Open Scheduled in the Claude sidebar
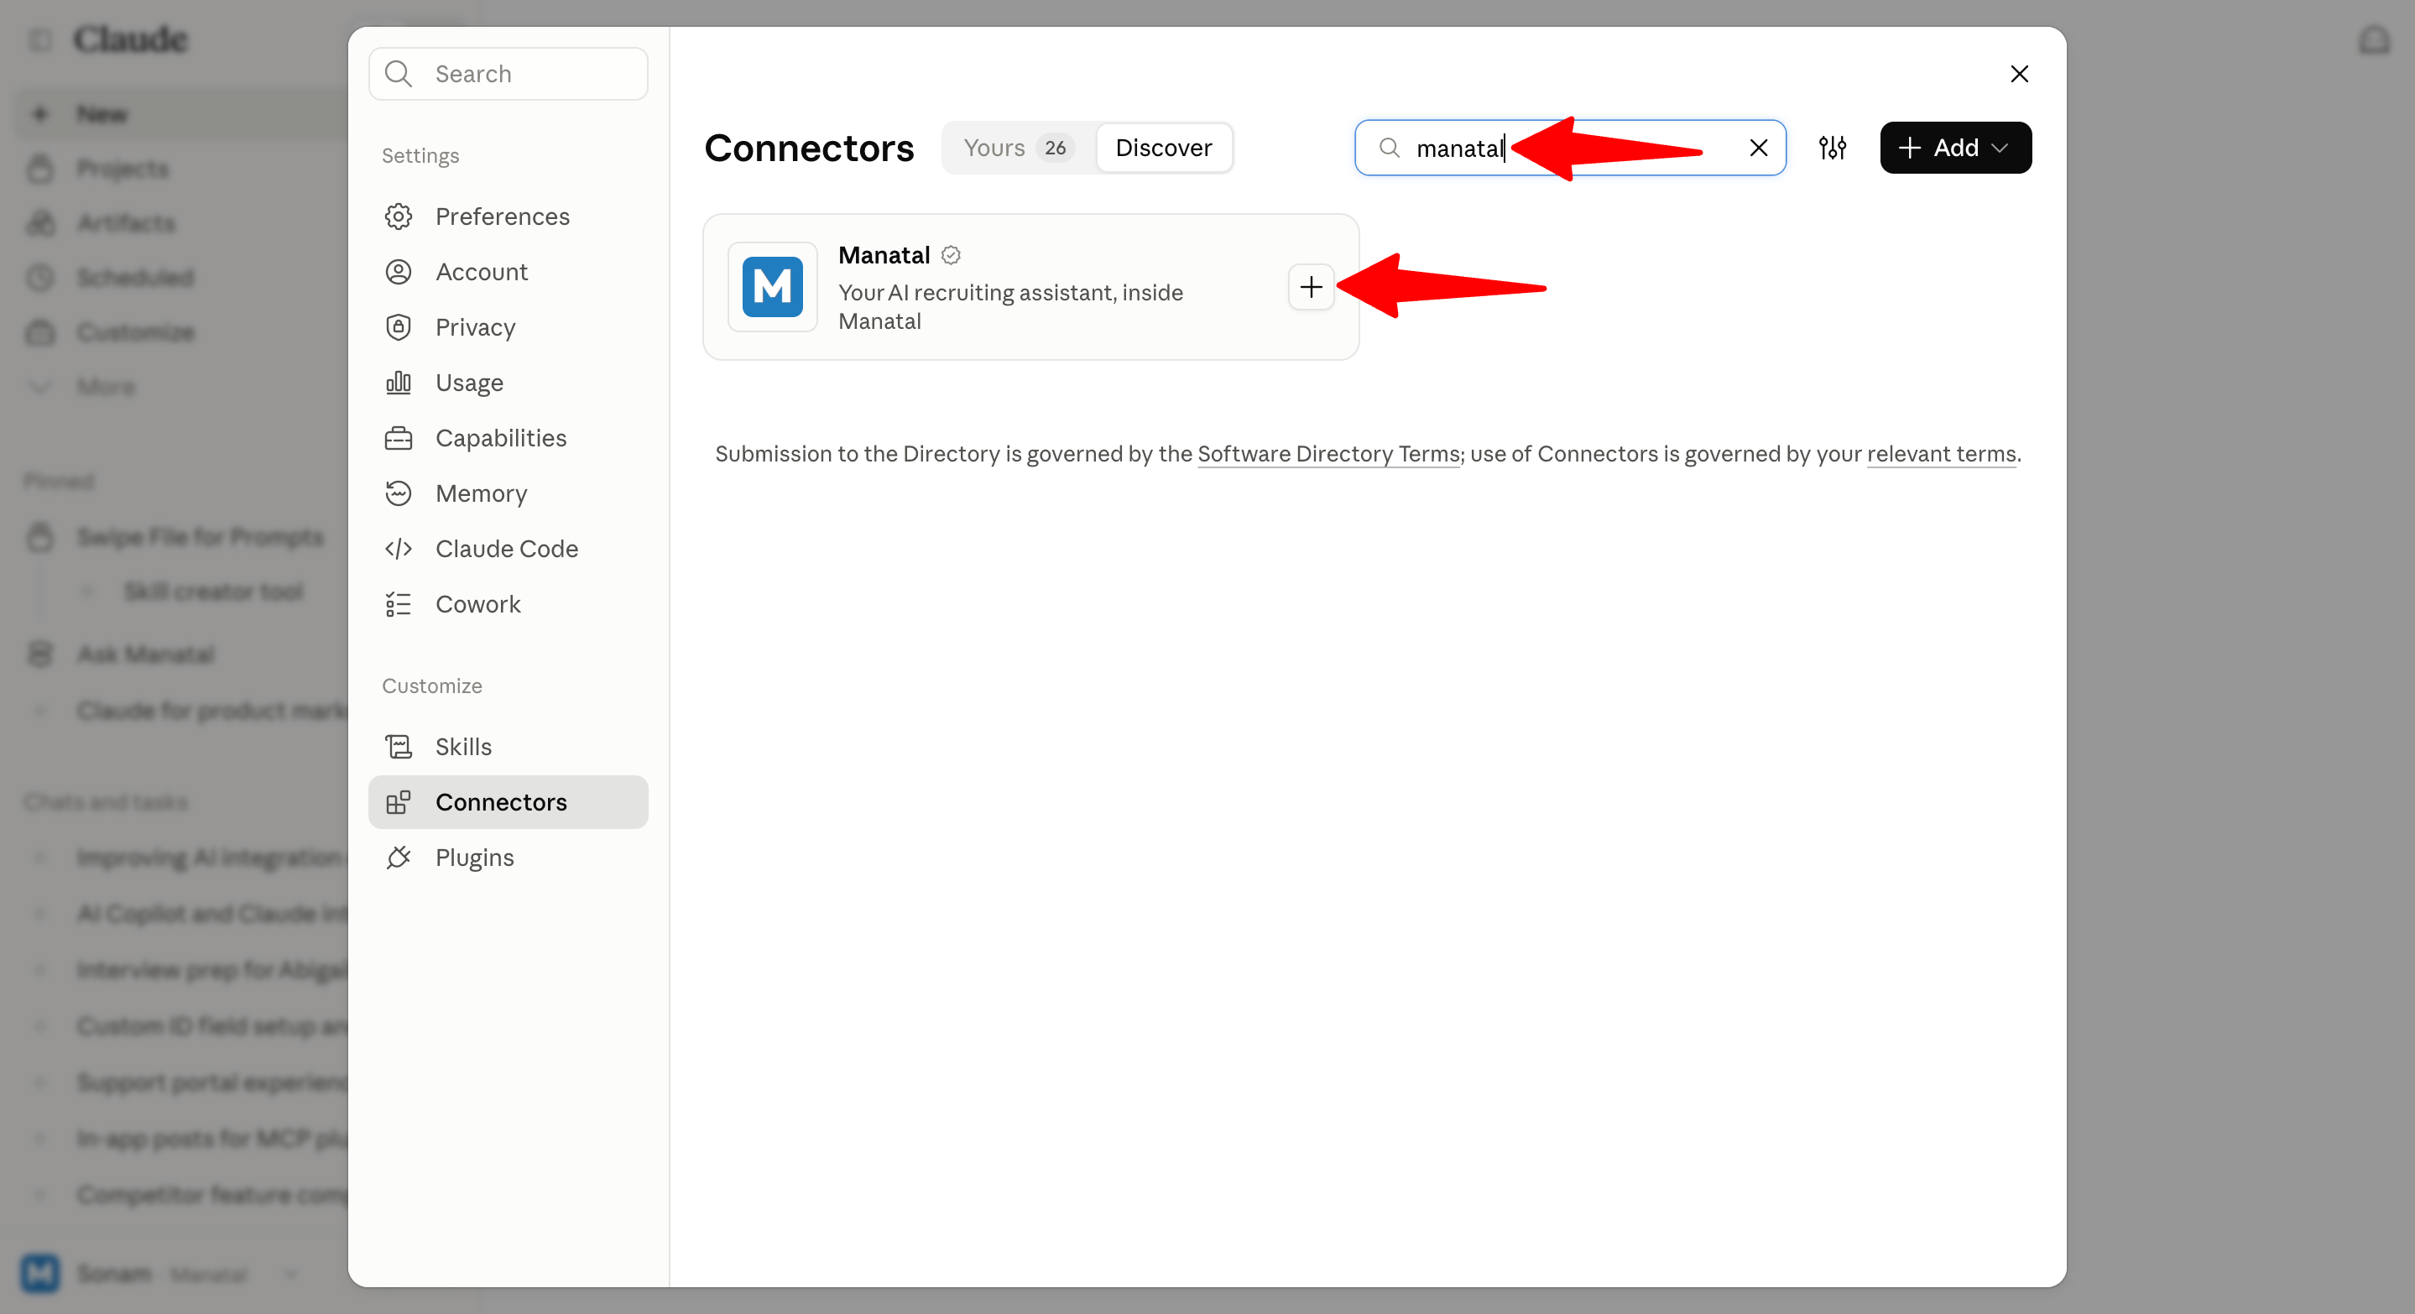 pyautogui.click(x=135, y=278)
